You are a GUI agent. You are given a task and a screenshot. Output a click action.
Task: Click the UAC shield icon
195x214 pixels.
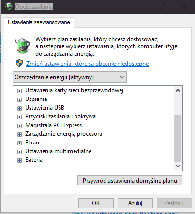click(19, 63)
